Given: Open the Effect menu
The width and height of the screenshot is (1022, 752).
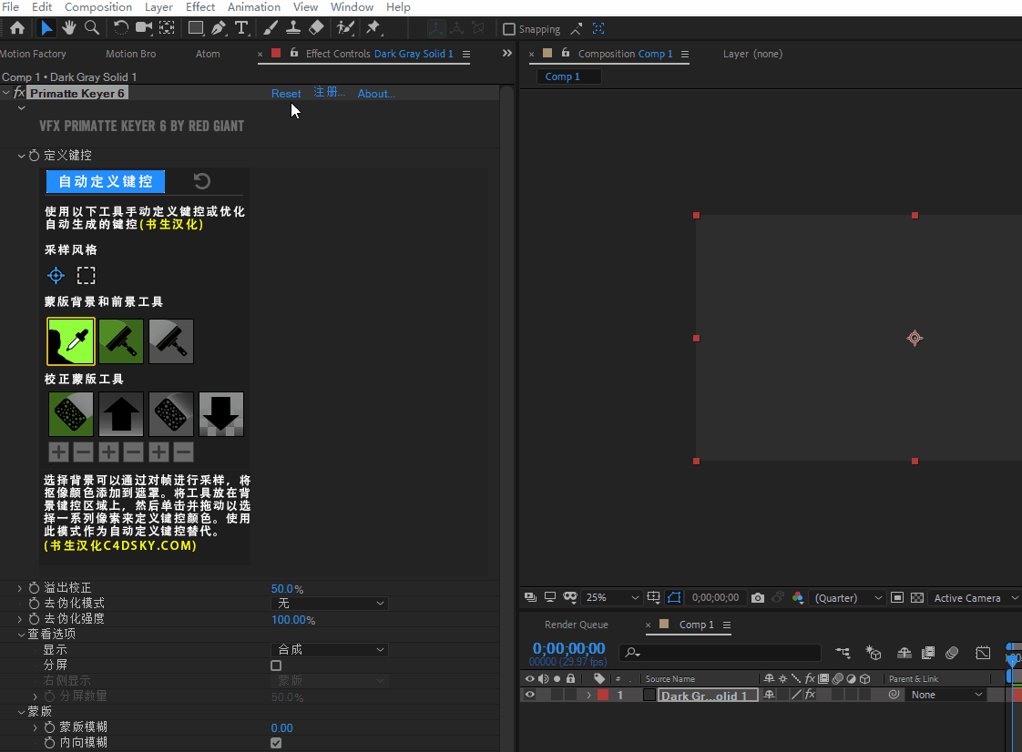Looking at the screenshot, I should pyautogui.click(x=200, y=7).
